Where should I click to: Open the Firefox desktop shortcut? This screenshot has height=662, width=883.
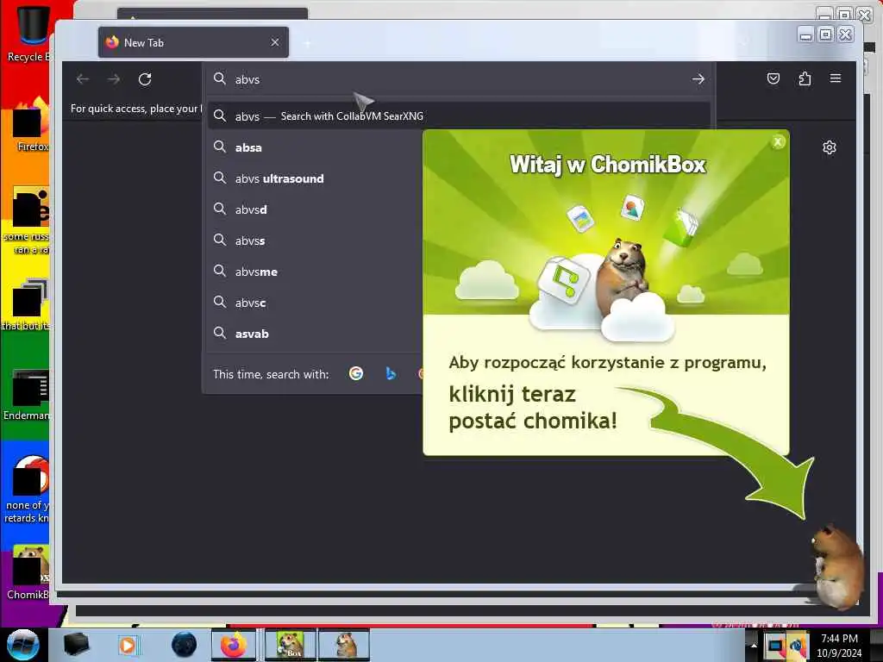coord(29,125)
